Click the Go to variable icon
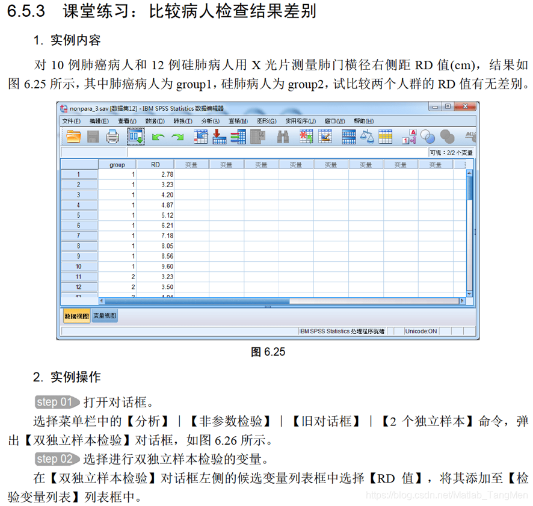Viewport: 533px width, 506px height. [219, 137]
